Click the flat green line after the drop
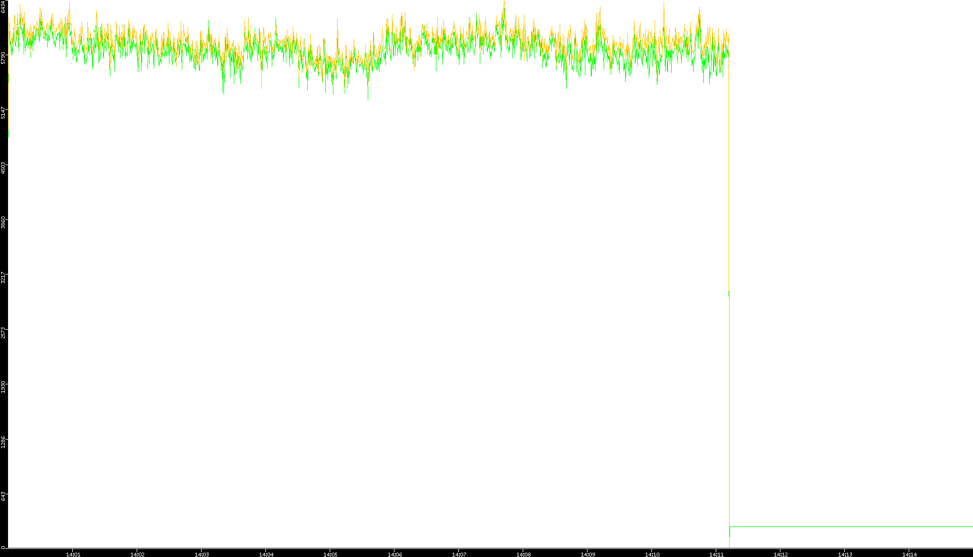973x557 pixels. click(x=851, y=527)
